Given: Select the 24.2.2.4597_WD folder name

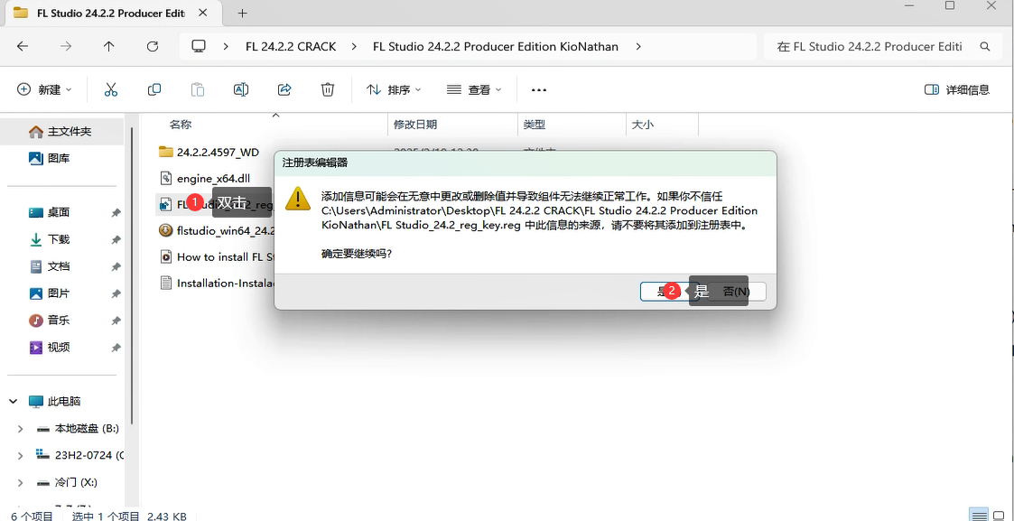Looking at the screenshot, I should (x=218, y=152).
